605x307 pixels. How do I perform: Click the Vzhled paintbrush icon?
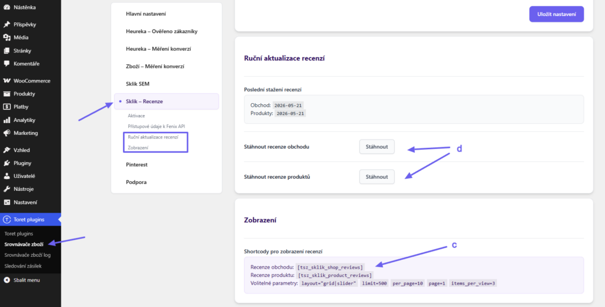[x=6, y=150]
